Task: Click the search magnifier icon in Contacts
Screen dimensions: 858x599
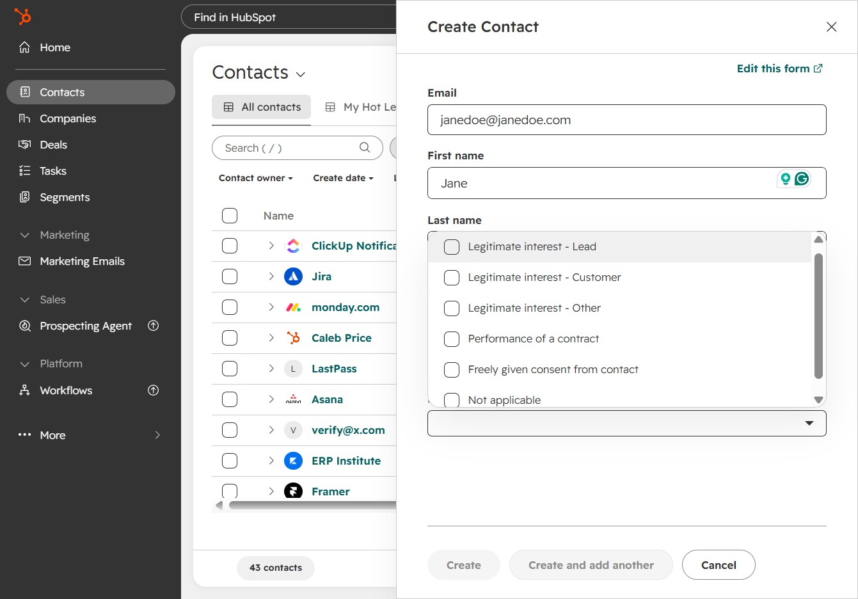Action: coord(365,148)
